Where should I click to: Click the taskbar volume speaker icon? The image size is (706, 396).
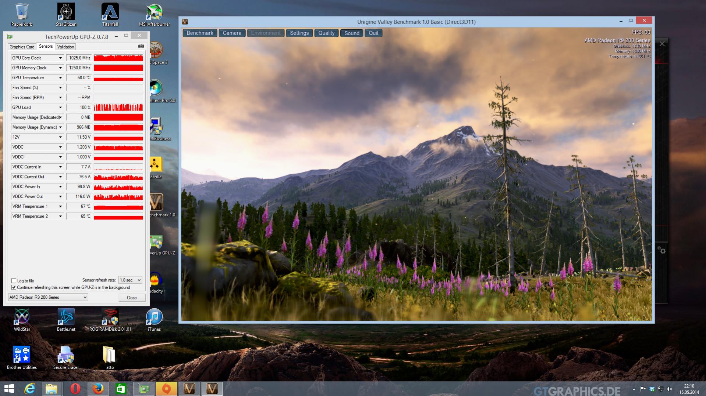tap(669, 389)
